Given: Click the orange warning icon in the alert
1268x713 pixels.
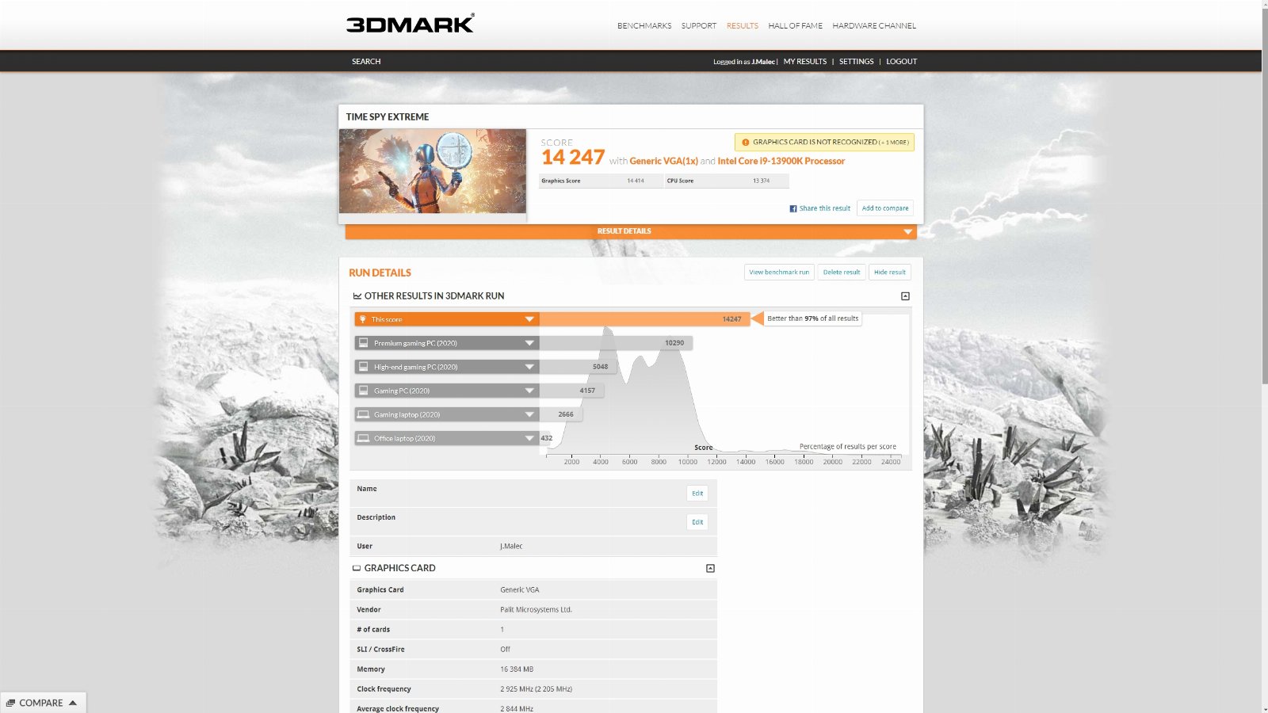Looking at the screenshot, I should coord(745,143).
